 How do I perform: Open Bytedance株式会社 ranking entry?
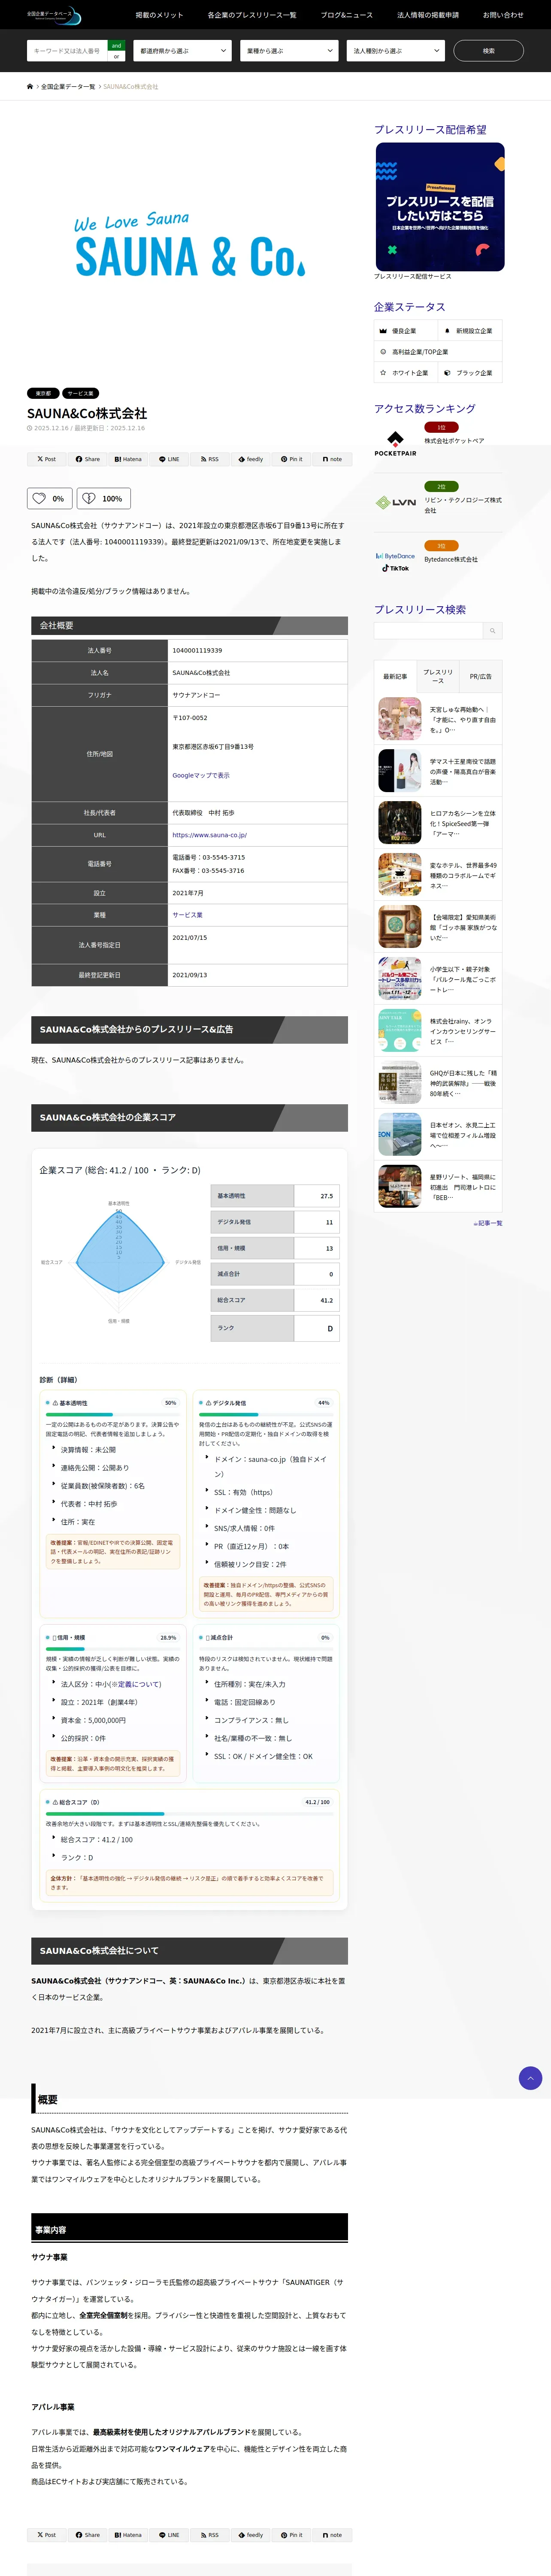pos(451,560)
